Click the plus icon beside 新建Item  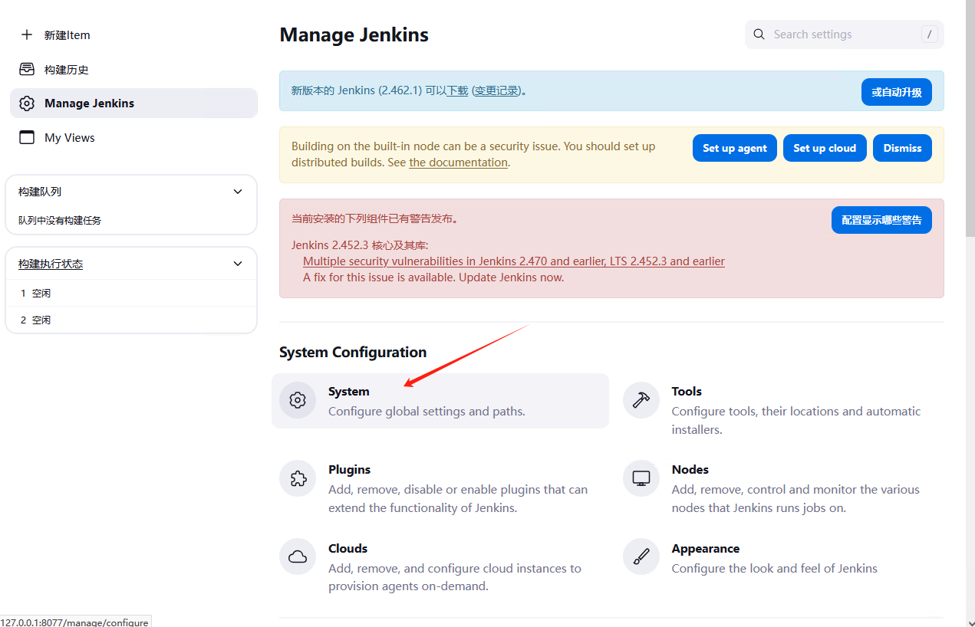coord(27,34)
